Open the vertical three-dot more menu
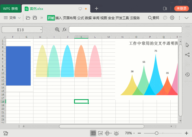This screenshot has height=137, width=192. (179, 18)
